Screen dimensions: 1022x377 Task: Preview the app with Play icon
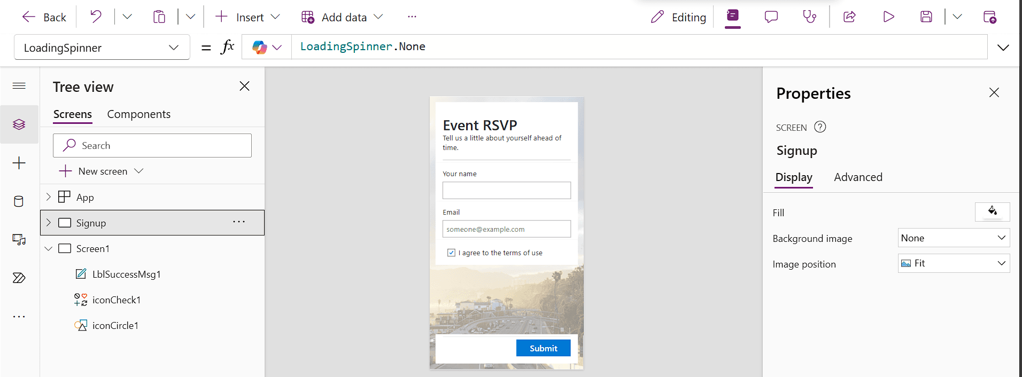pos(888,17)
